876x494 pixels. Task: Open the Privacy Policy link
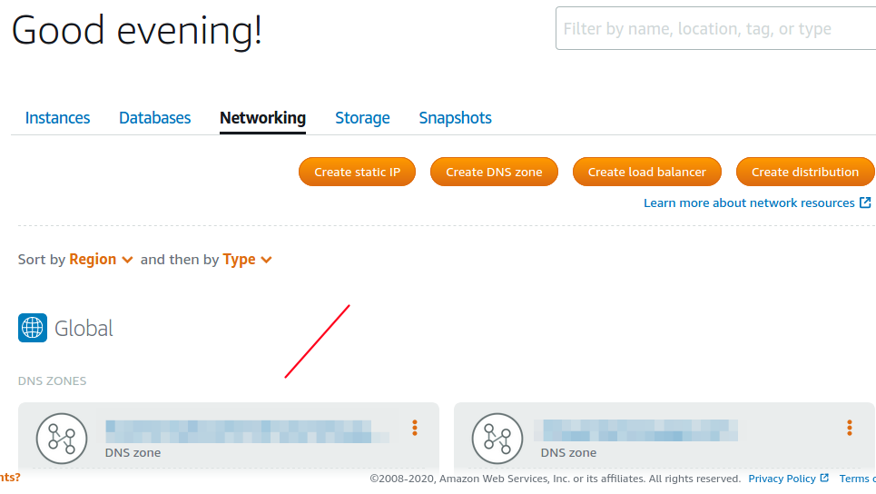coord(782,479)
